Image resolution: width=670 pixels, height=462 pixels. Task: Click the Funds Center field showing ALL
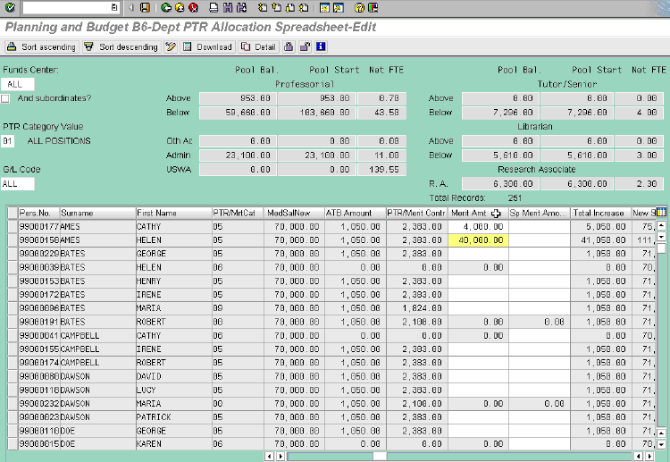click(18, 84)
